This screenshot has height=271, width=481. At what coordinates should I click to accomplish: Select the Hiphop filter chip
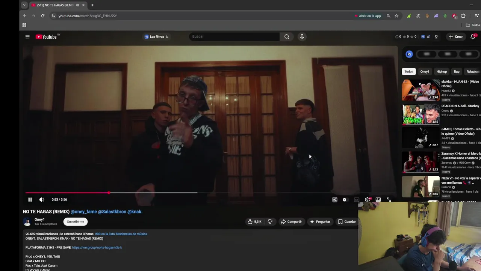coord(442,72)
